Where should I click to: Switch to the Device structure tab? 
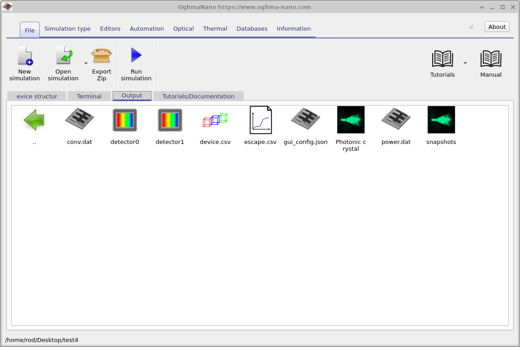point(37,96)
